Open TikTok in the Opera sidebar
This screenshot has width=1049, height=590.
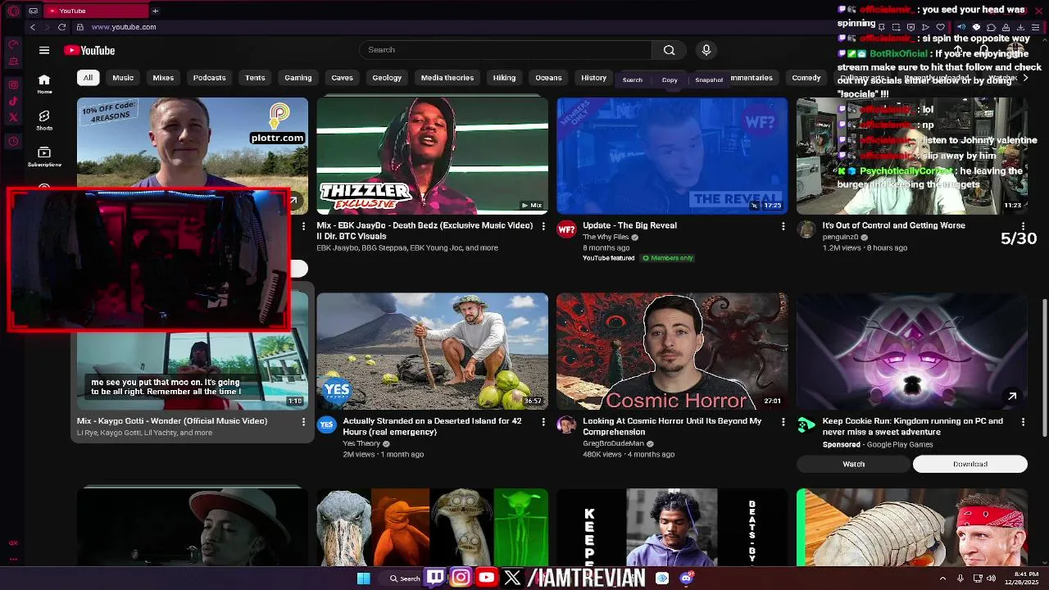click(13, 101)
